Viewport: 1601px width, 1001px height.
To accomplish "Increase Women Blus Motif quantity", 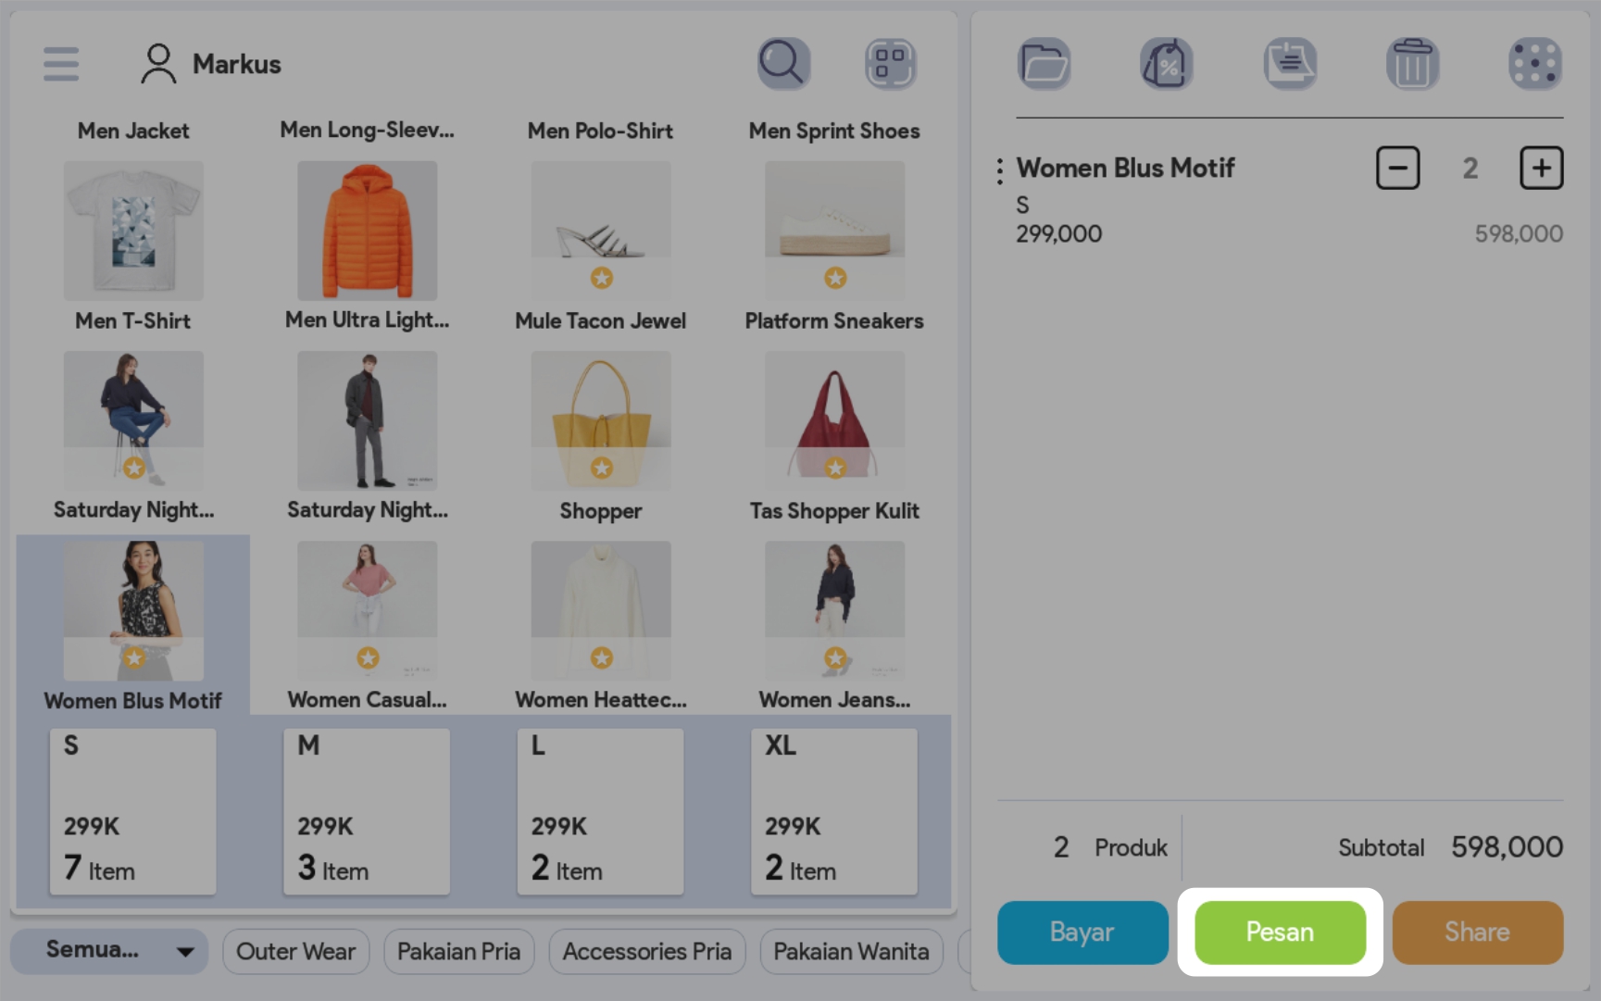I will tap(1542, 168).
